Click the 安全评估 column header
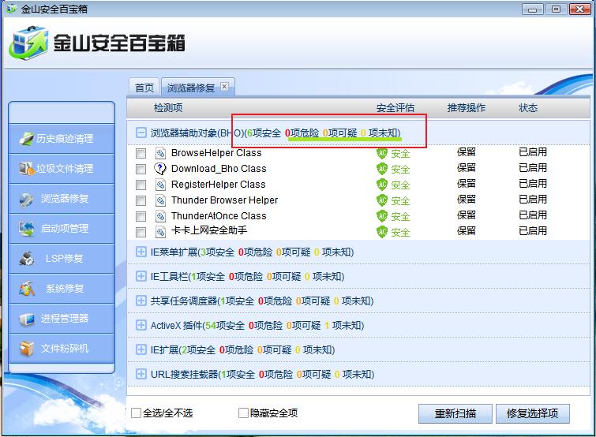Viewport: 596px width, 437px height. [x=395, y=108]
